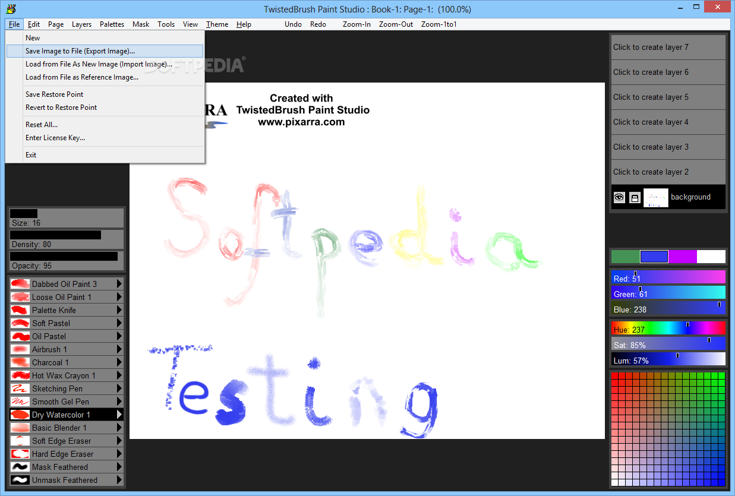Adjust the Lum slider

[668, 359]
